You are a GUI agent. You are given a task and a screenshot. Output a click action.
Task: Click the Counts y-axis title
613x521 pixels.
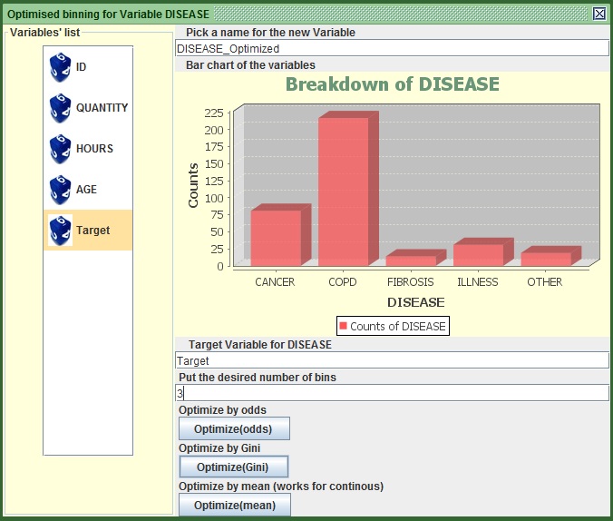pos(193,185)
